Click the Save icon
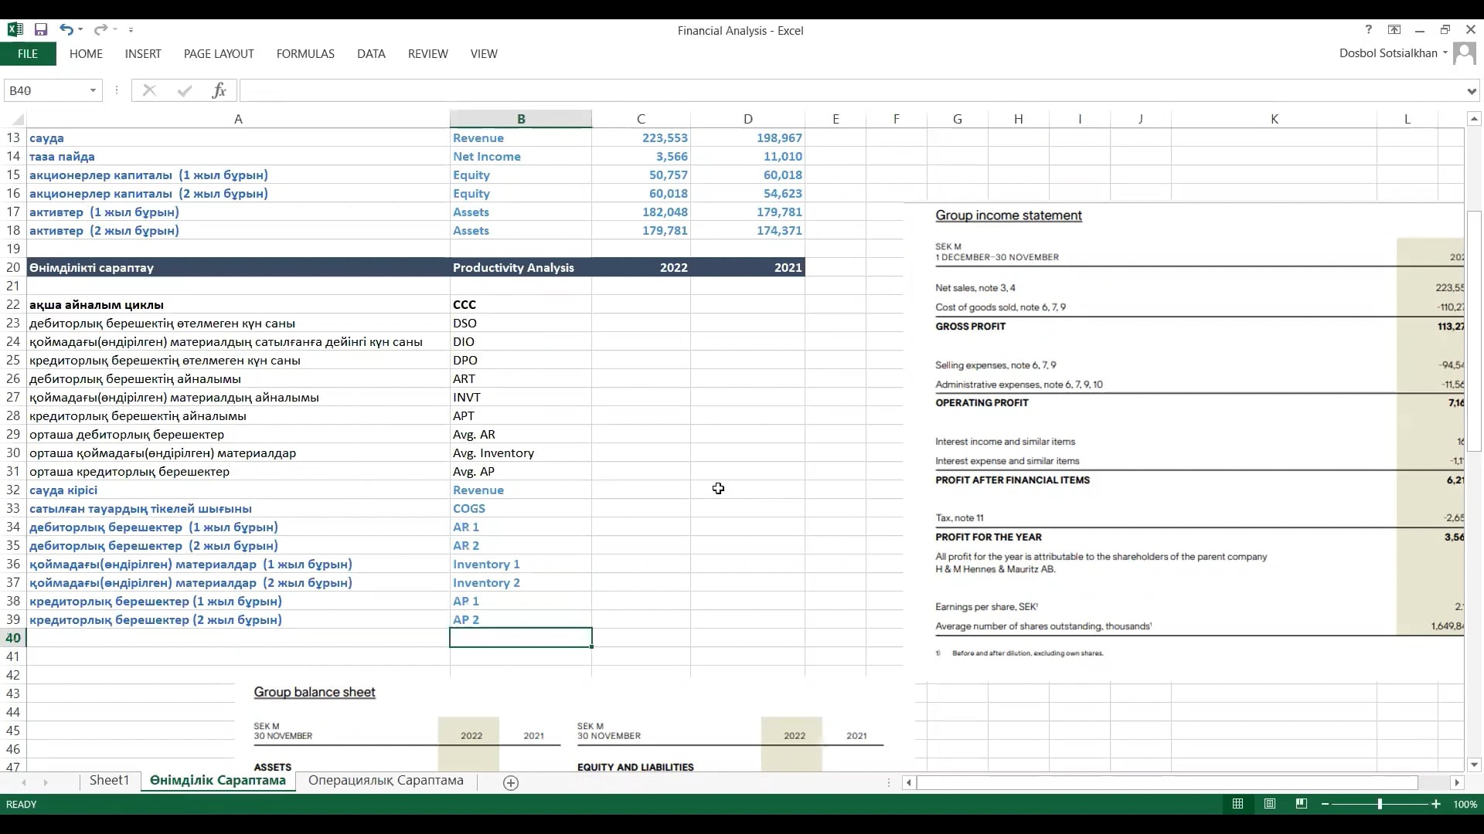Viewport: 1484px width, 834px height. (42, 29)
